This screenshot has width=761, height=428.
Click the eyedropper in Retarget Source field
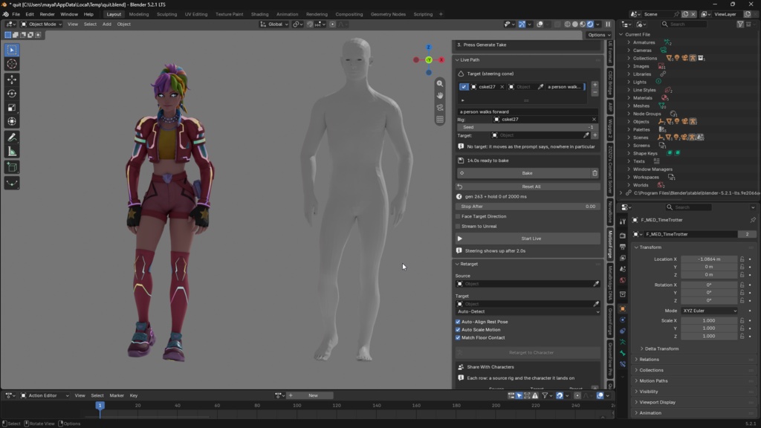[596, 284]
